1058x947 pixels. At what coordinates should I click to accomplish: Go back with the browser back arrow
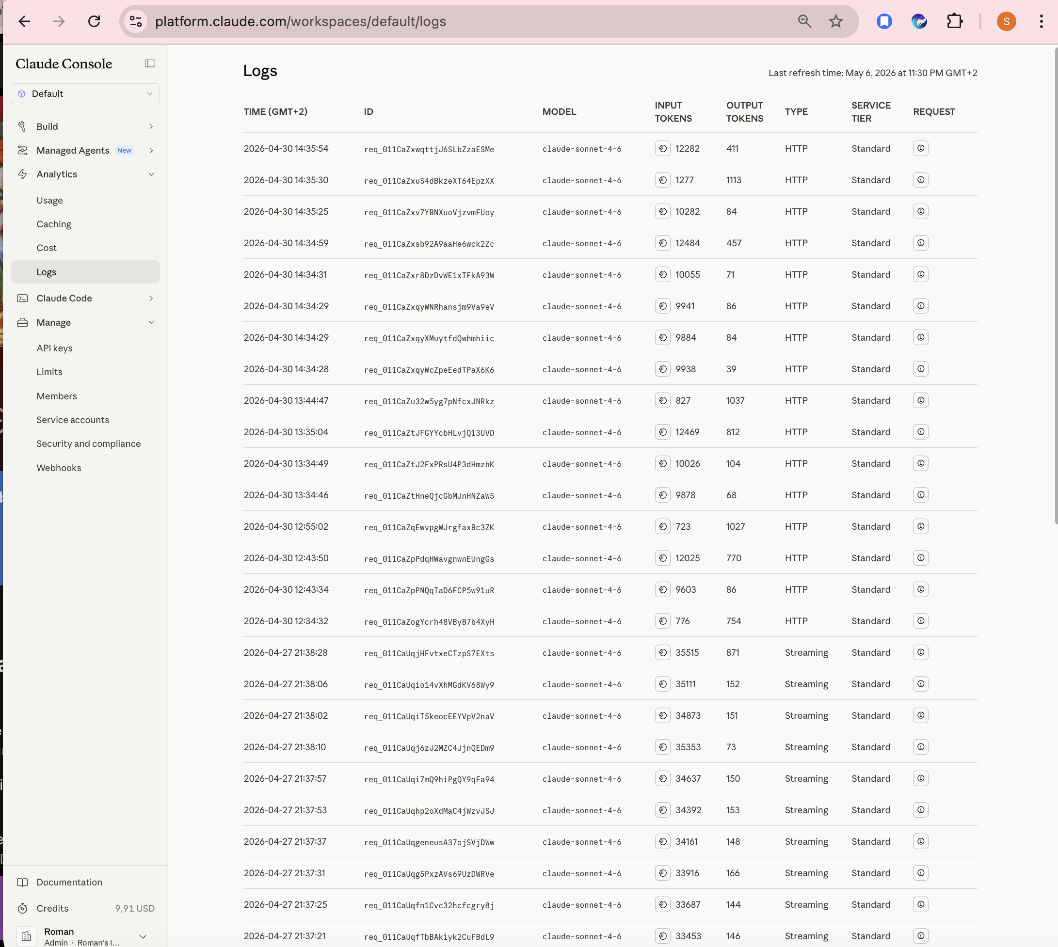point(24,21)
